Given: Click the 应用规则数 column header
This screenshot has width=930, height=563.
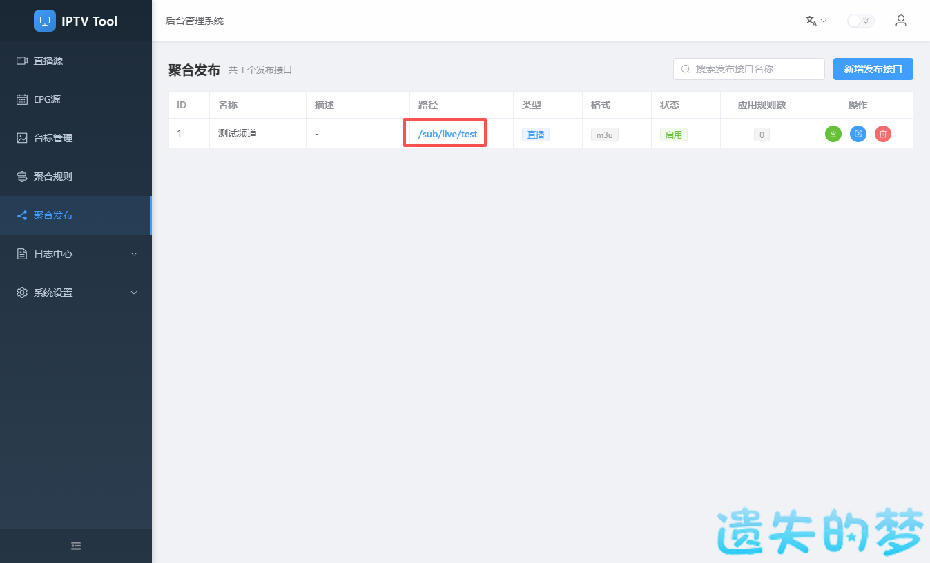Looking at the screenshot, I should pyautogui.click(x=762, y=105).
